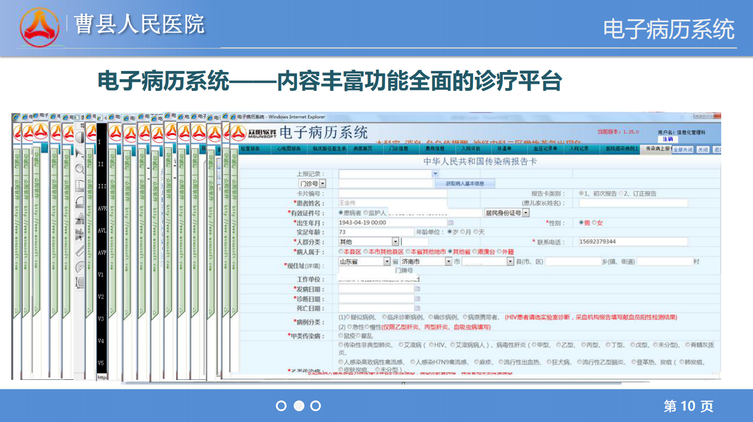The height and width of the screenshot is (422, 753).
Task: Set the age unit to 月
Action: tap(463, 232)
